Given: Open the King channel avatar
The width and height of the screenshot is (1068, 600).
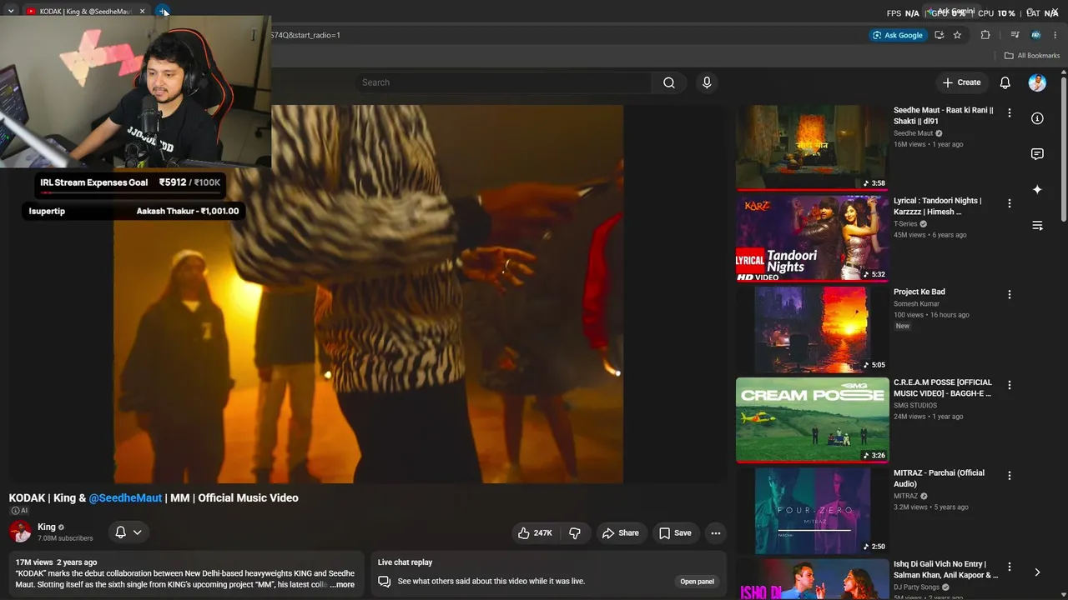Looking at the screenshot, I should point(20,532).
